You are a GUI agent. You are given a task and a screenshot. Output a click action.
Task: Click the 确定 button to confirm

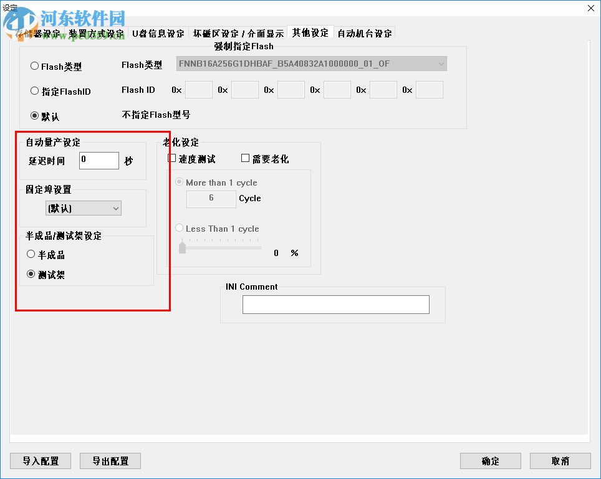click(490, 461)
